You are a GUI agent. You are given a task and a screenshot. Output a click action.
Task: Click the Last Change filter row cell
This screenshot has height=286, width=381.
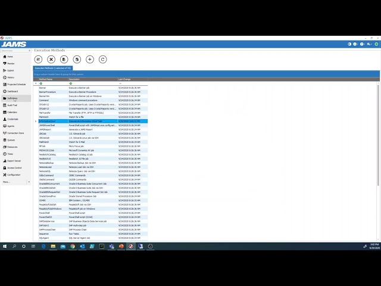coord(132,83)
